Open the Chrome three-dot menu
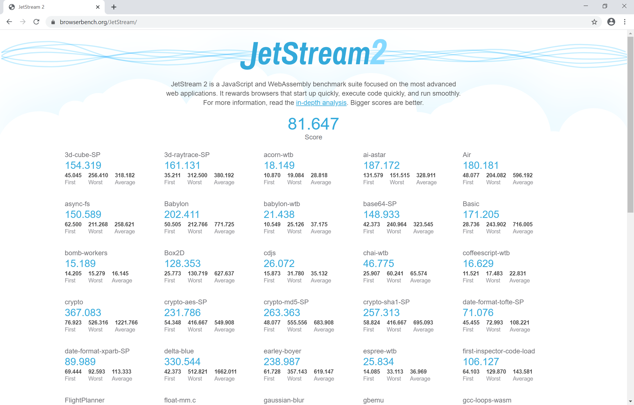This screenshot has height=405, width=634. pyautogui.click(x=624, y=22)
